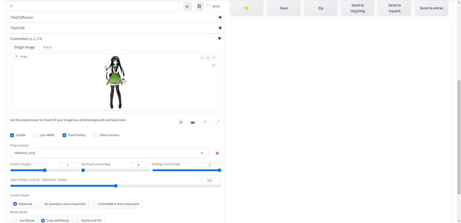
Task: Undo the ControlNet image edit
Action: point(202,58)
